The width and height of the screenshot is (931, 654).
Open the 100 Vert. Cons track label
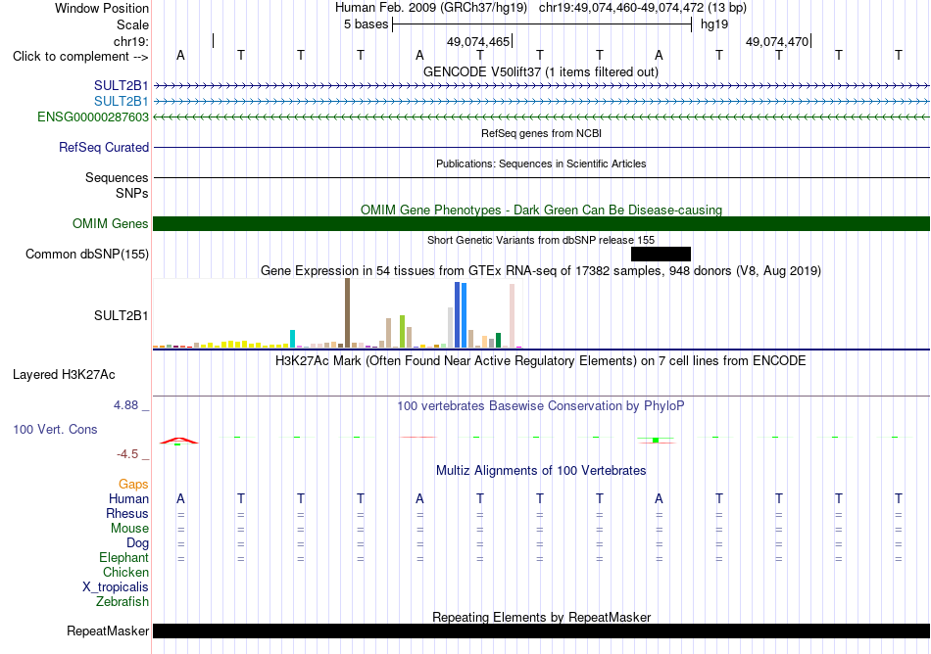pos(55,429)
